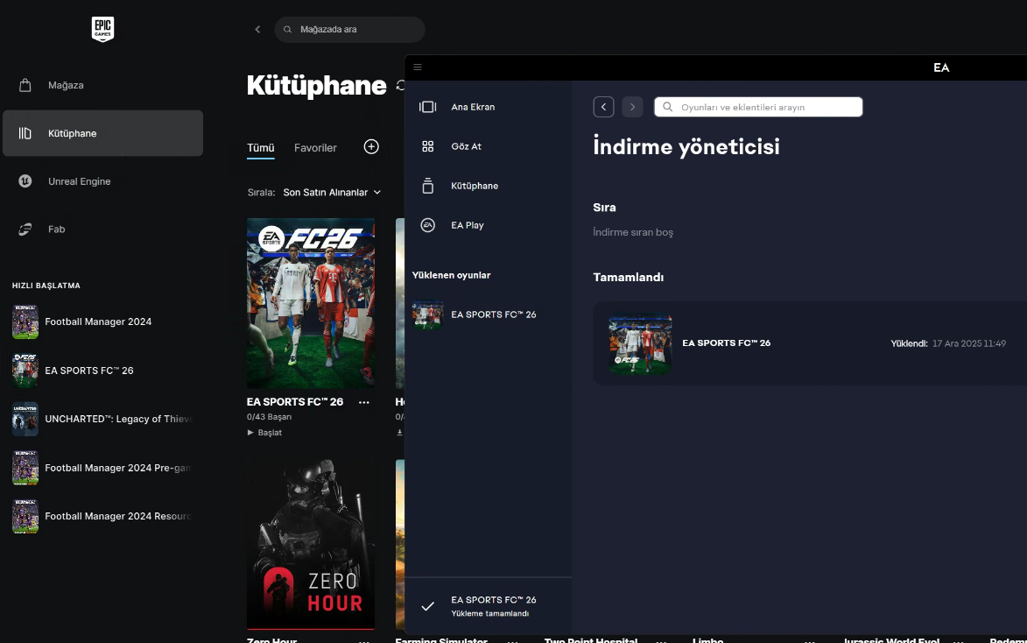1027x643 pixels.
Task: Open more options for EA SPORTS FC 26
Action: tap(364, 402)
